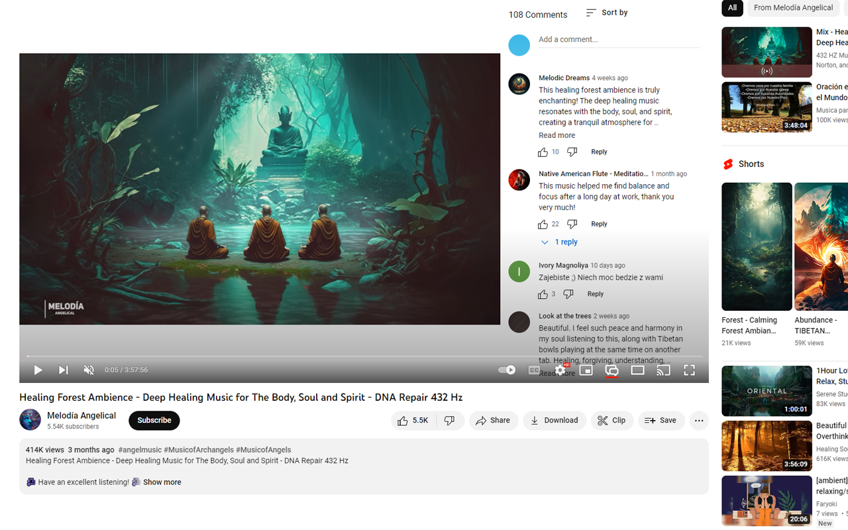Skip to next video
This screenshot has width=848, height=530.
(64, 370)
